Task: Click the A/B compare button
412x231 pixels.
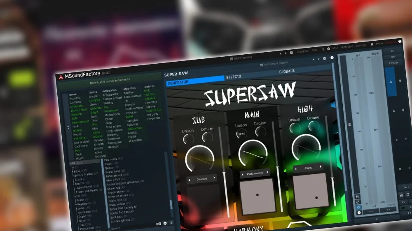Action: [x=407, y=187]
